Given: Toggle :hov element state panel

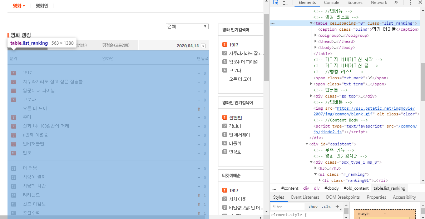Looking at the screenshot, I should [313, 206].
